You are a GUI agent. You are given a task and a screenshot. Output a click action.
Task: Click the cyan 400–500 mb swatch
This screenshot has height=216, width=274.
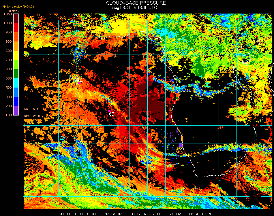(x=16, y=83)
